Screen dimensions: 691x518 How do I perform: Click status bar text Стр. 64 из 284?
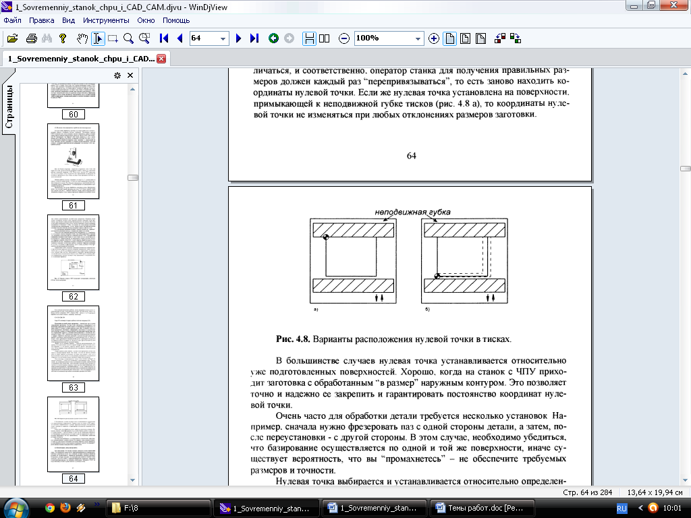pos(588,492)
